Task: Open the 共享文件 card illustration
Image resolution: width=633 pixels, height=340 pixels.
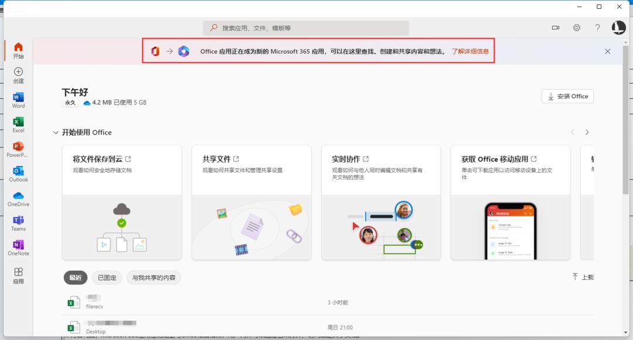Action: pos(251,227)
